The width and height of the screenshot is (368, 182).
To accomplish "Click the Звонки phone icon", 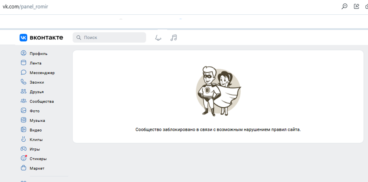I will 23,82.
